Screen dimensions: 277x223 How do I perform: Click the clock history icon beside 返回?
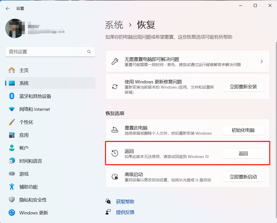(x=115, y=153)
